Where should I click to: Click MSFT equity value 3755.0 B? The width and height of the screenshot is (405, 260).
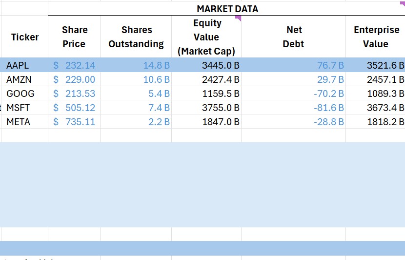click(221, 108)
